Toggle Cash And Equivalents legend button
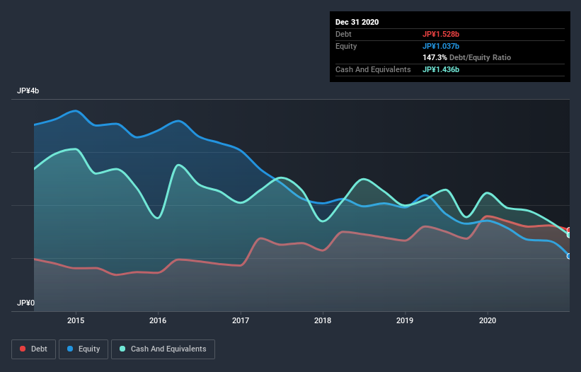The image size is (581, 372). coord(163,349)
